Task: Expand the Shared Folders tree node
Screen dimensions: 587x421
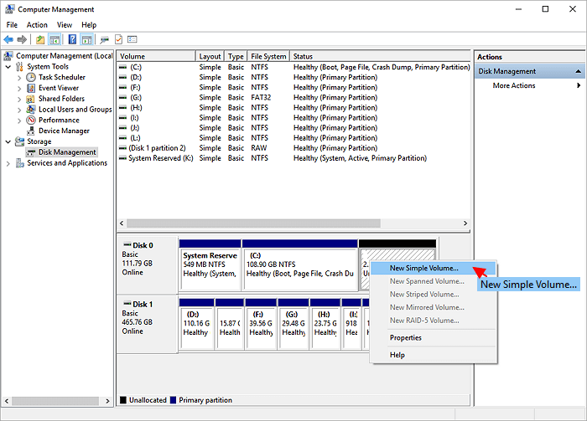Action: point(20,99)
